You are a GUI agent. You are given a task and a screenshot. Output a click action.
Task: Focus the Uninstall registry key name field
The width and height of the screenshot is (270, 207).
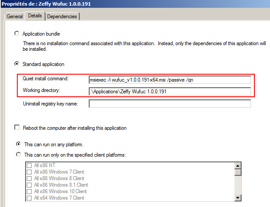point(170,104)
